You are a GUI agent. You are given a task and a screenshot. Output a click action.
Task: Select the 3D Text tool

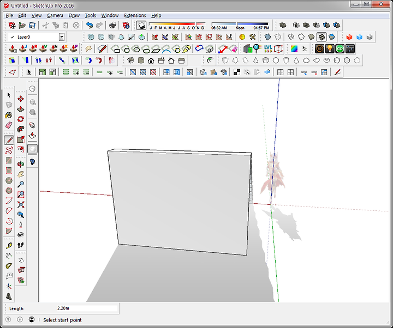(x=9, y=297)
